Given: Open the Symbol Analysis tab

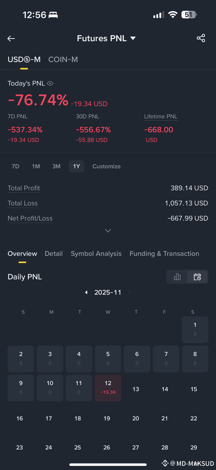Looking at the screenshot, I should [x=96, y=253].
